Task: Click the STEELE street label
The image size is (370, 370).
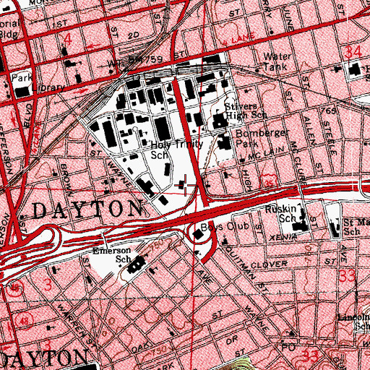Action: coord(330,138)
